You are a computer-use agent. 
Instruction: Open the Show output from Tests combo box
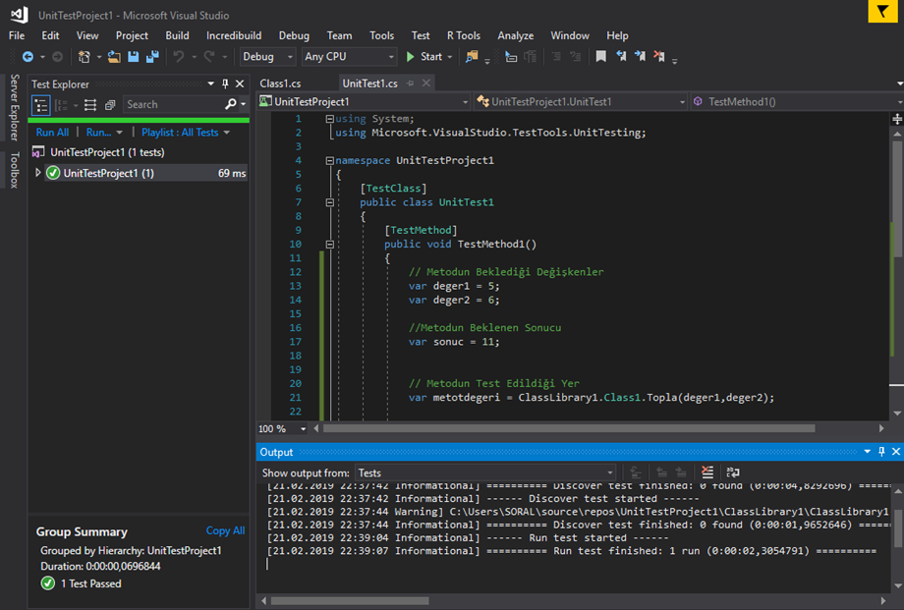[x=485, y=472]
